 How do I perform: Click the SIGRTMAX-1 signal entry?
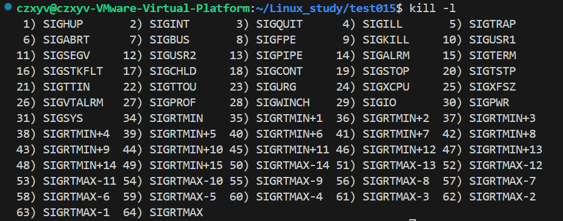(x=76, y=213)
